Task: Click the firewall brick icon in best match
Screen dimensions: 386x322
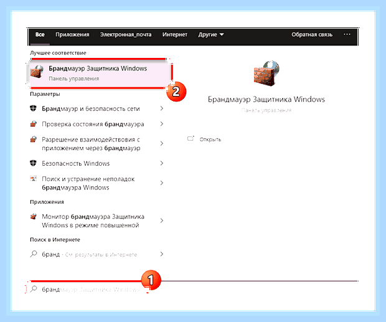Action: point(37,72)
